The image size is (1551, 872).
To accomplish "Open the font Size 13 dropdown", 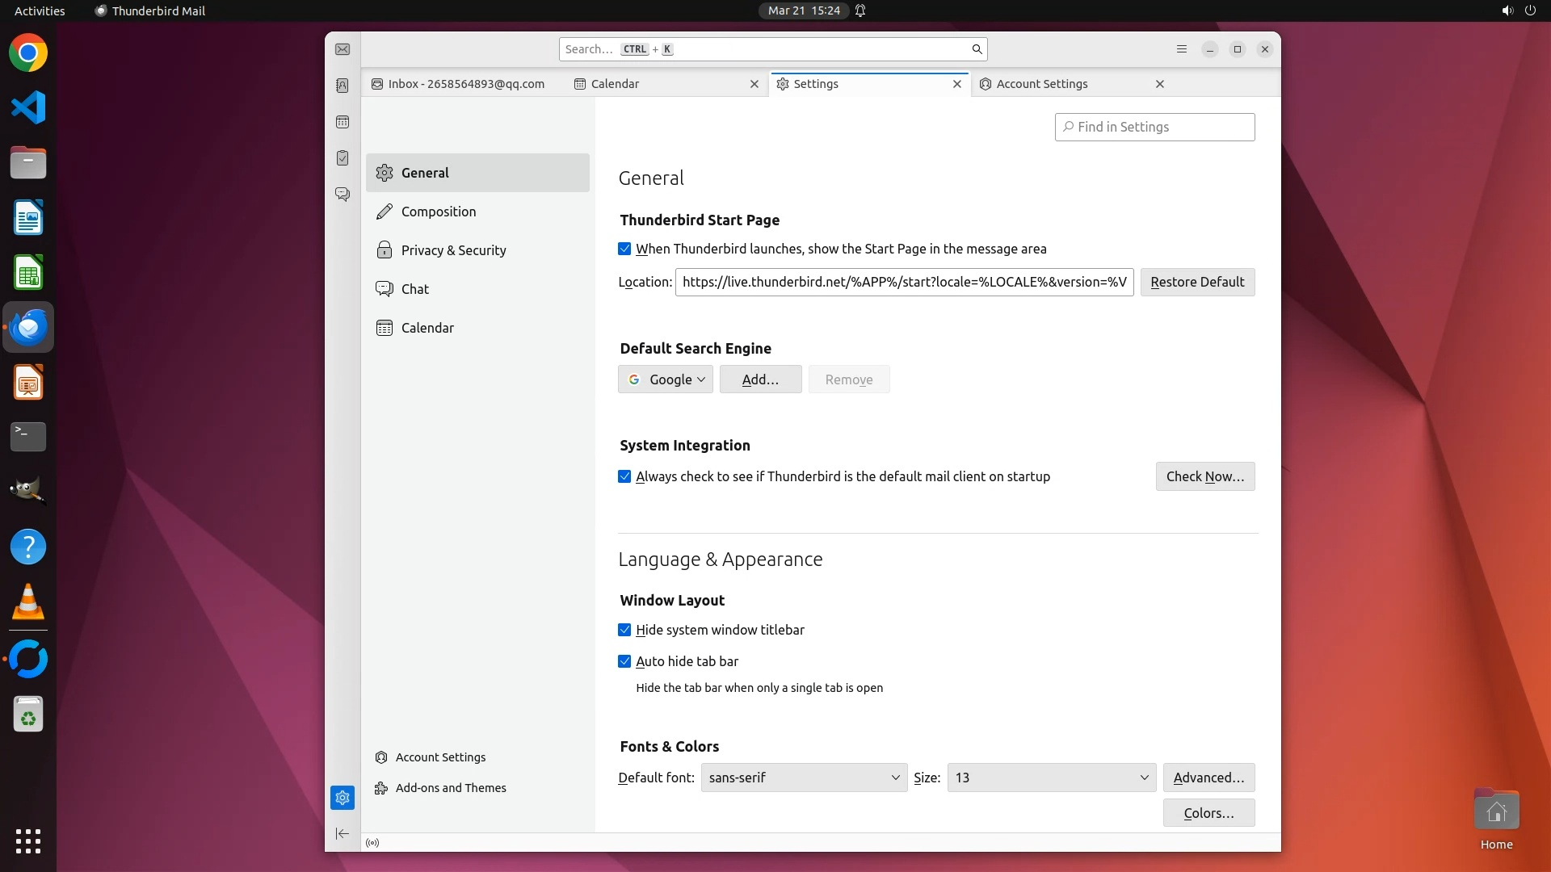I will (1051, 778).
